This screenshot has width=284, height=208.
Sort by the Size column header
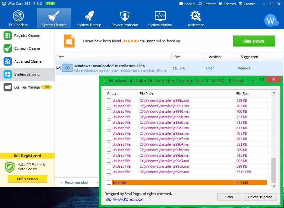[188, 57]
